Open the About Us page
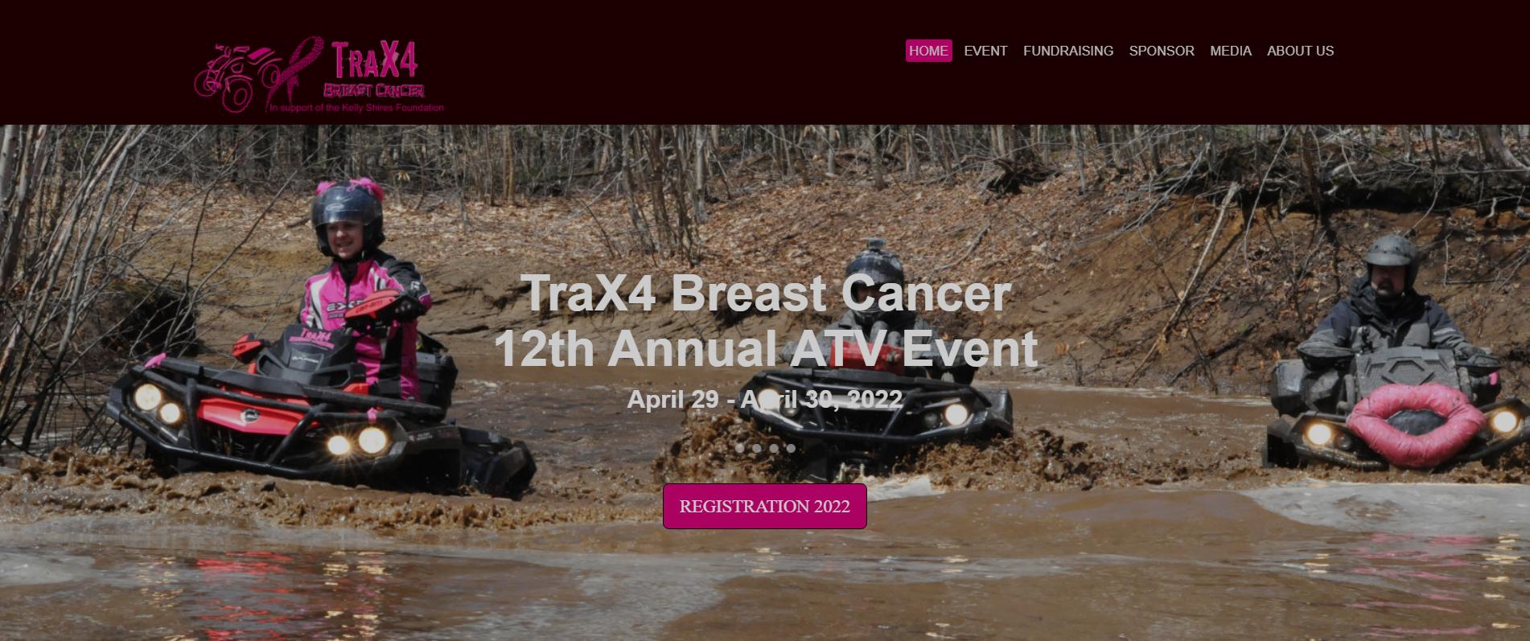This screenshot has width=1530, height=641. click(x=1300, y=51)
